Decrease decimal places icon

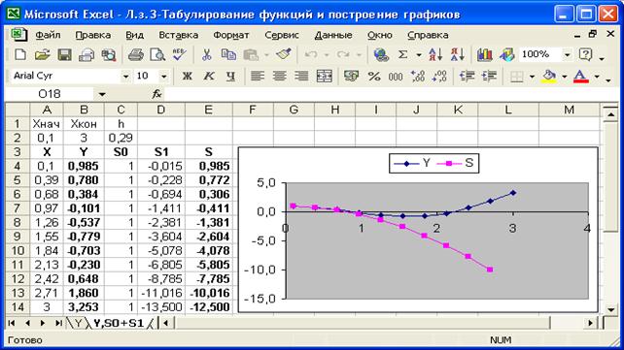(439, 76)
